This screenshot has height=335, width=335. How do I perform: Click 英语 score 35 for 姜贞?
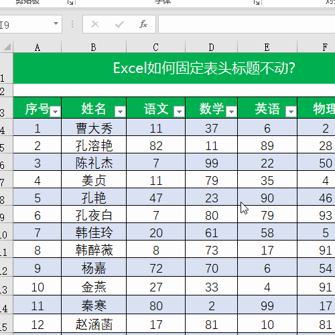point(267,180)
